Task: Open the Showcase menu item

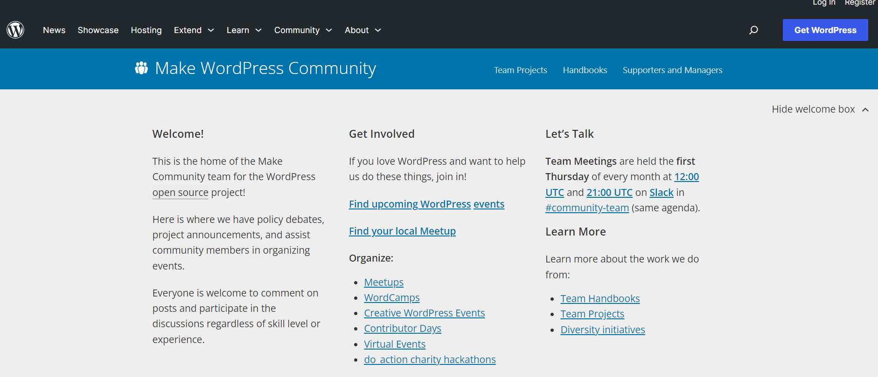Action: coord(98,30)
